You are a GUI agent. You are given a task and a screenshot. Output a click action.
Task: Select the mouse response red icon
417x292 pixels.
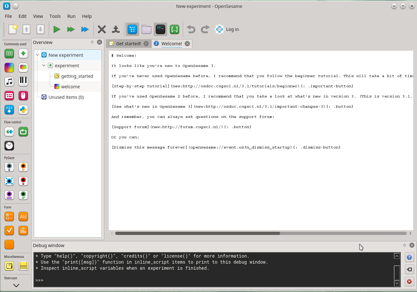point(23,96)
